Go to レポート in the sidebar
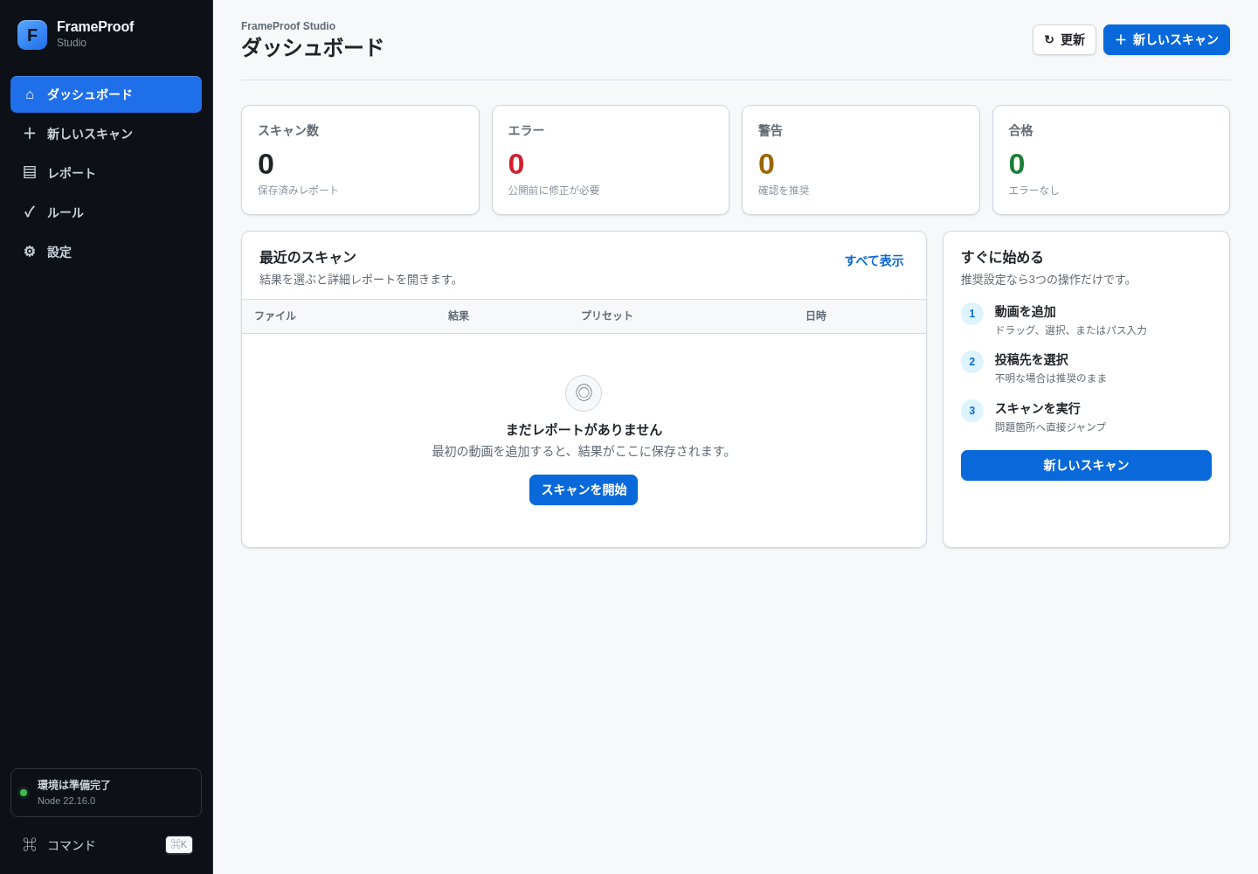Viewport: 1258px width, 874px height. [106, 173]
